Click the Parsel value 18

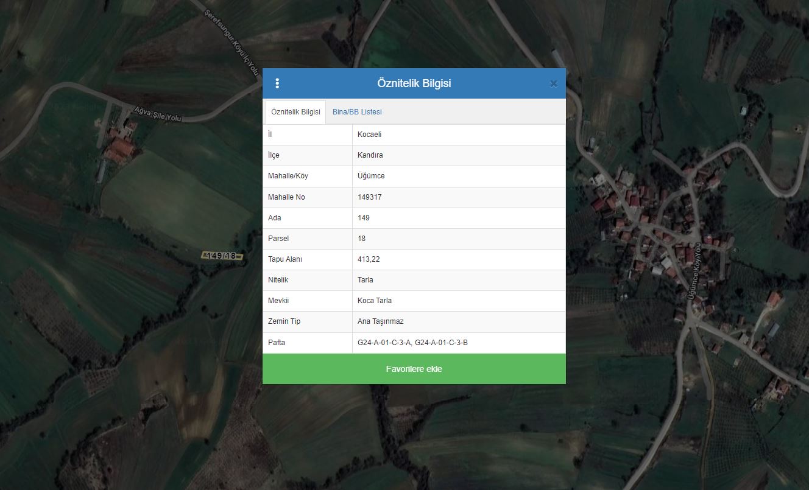[x=362, y=239]
